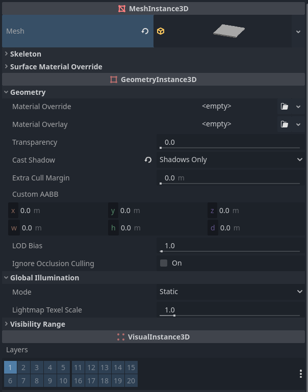
Task: Open the Global Illumination Mode dropdown
Action: point(230,292)
